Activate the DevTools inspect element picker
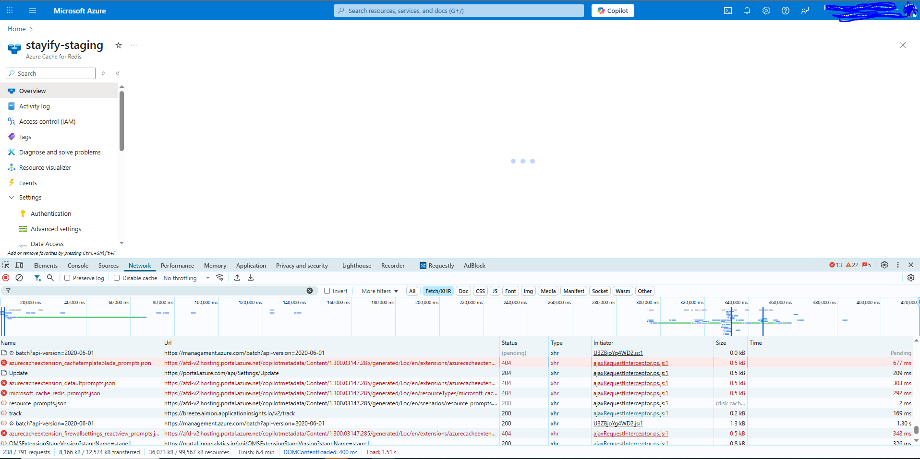Screen dimensions: 920x459 (x=6, y=265)
